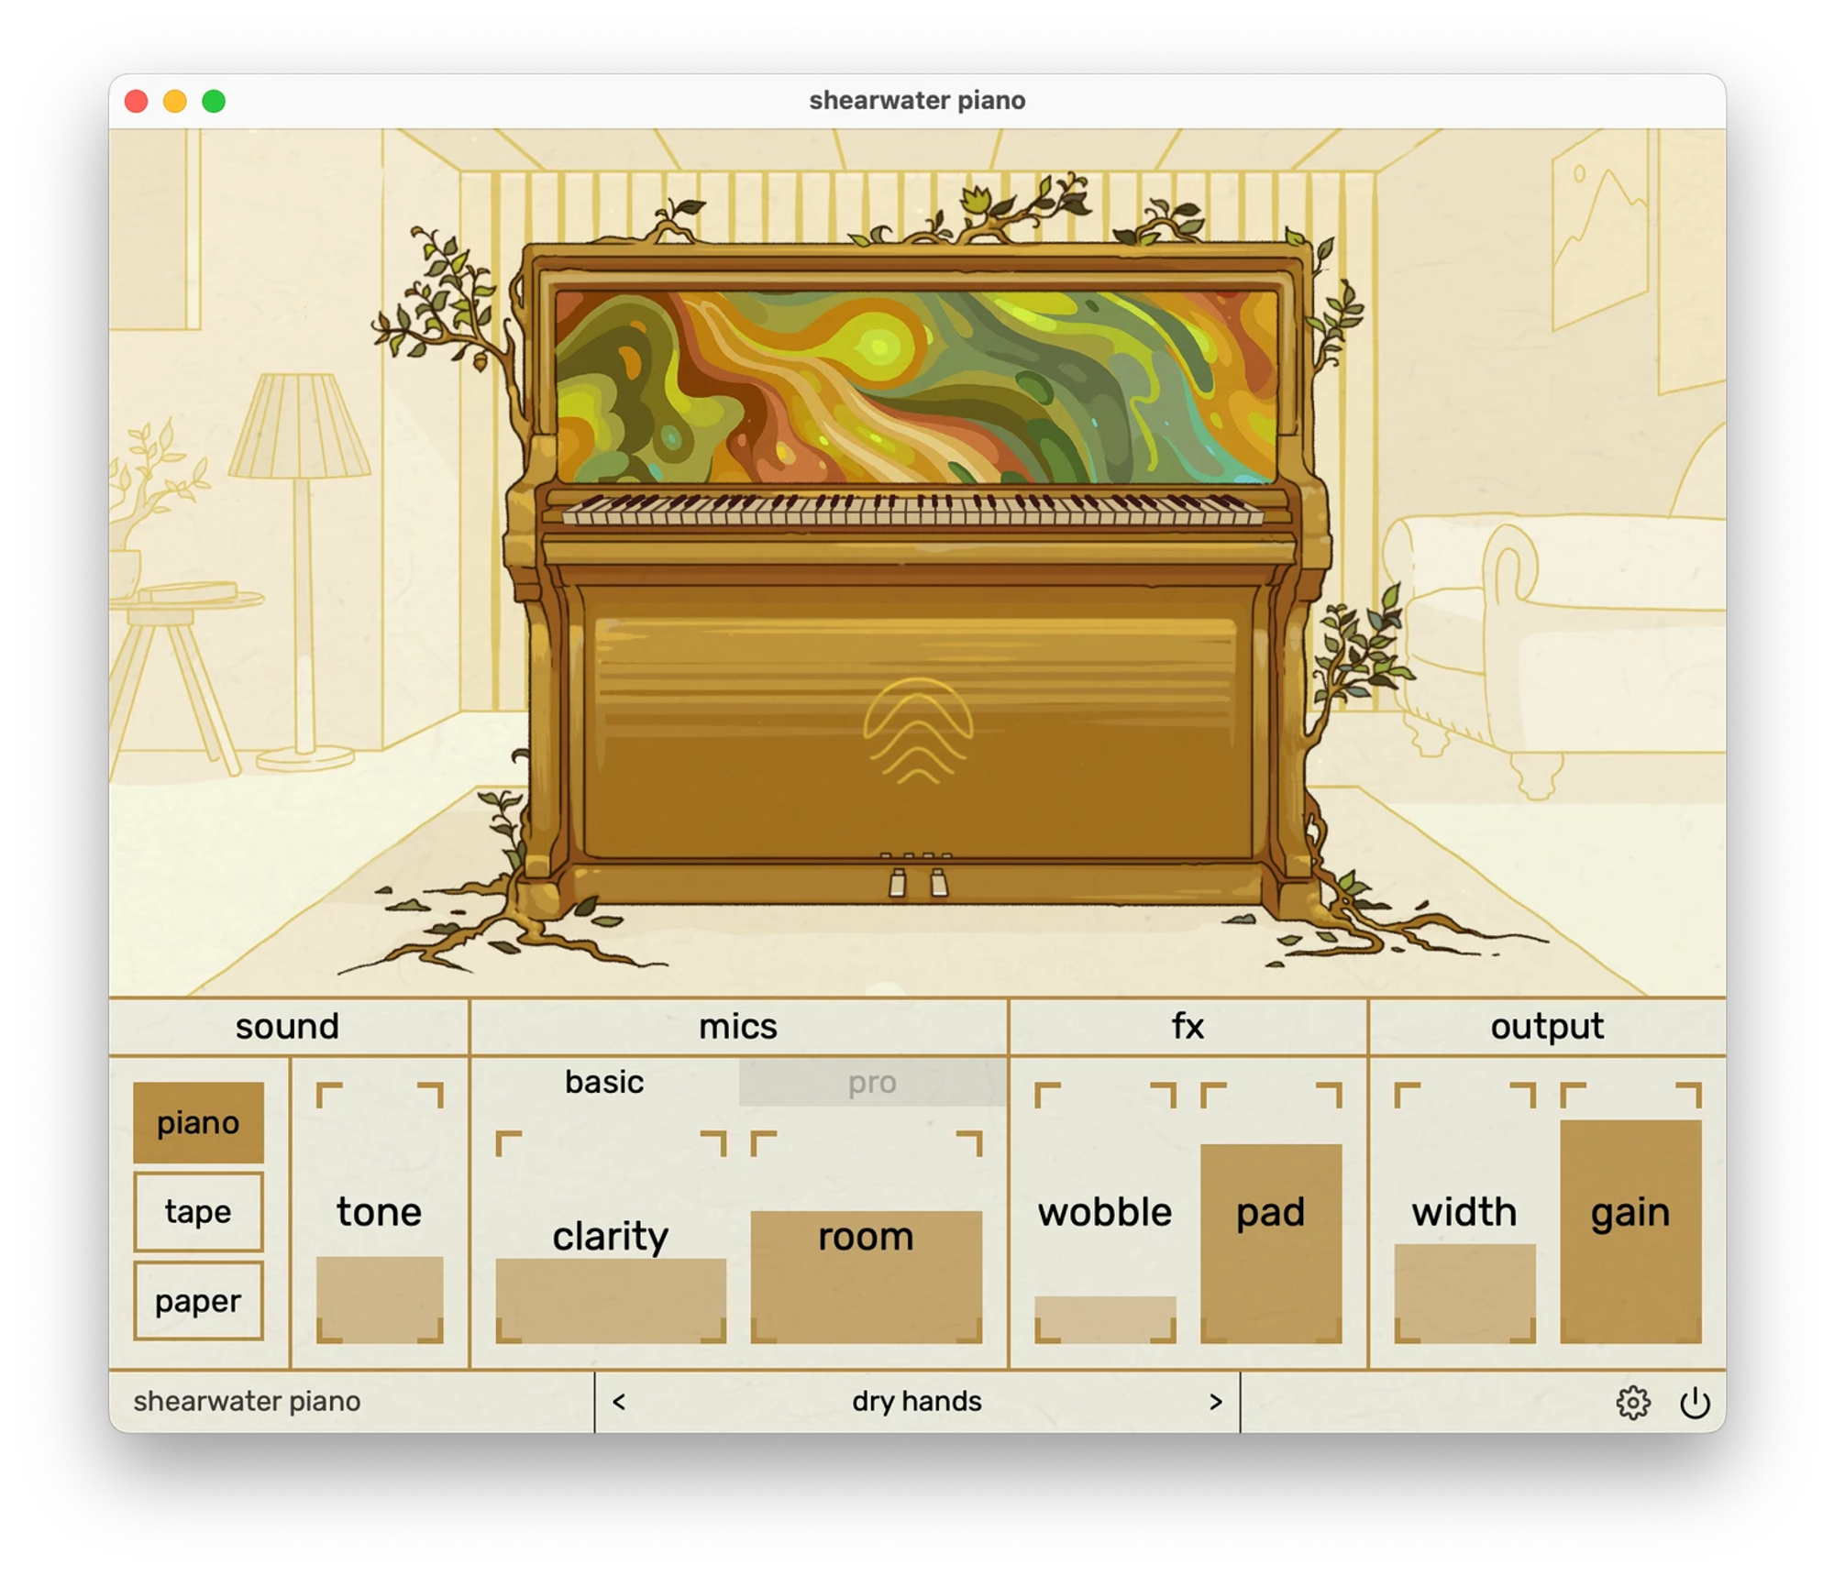
Task: Select the paper sound mode
Action: (198, 1300)
